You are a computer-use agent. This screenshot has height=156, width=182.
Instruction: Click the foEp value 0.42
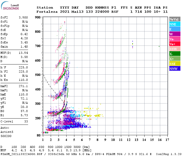pos(24,34)
